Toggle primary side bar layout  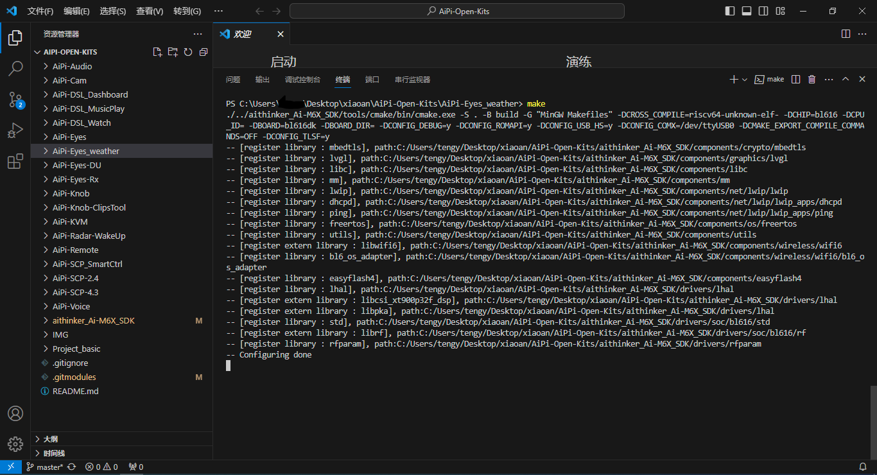(x=730, y=11)
